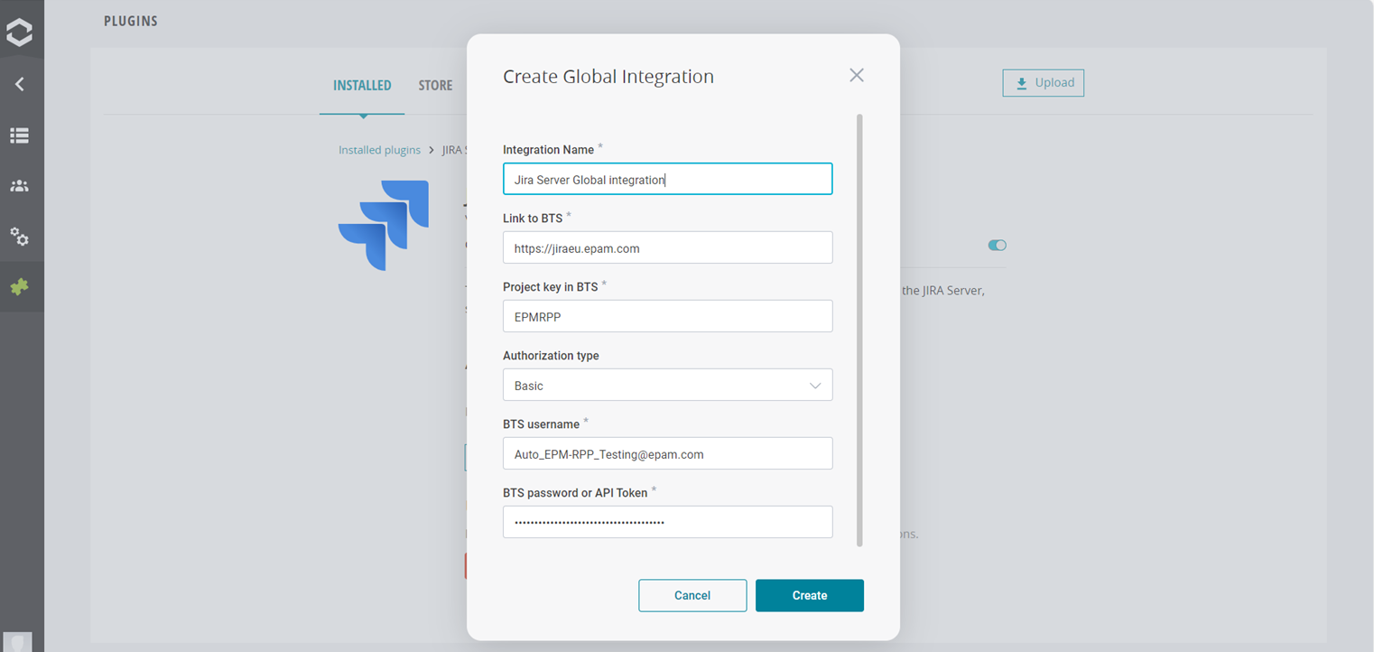Select the BTS username field
The image size is (1374, 652).
667,453
